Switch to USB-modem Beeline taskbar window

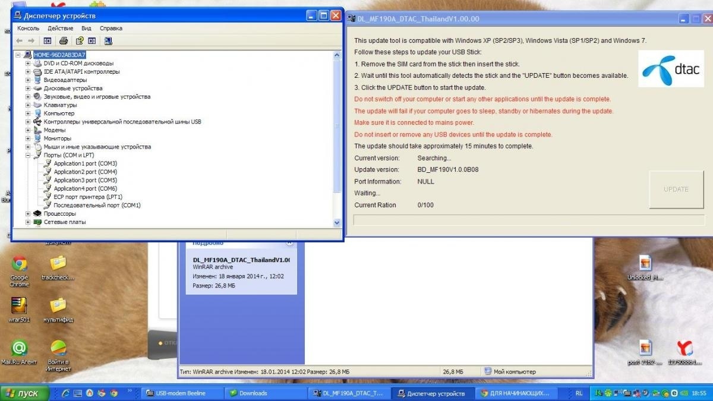(x=182, y=393)
